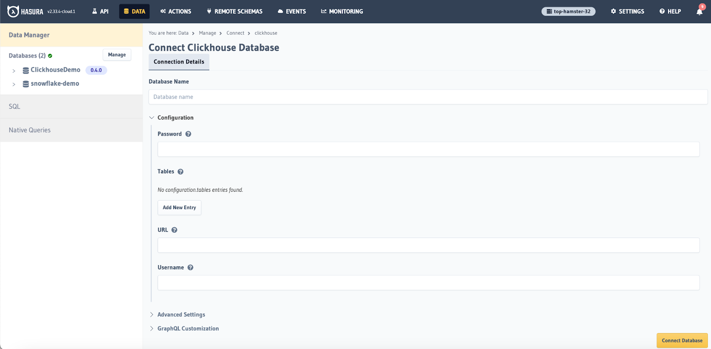This screenshot has height=349, width=711.
Task: Click the Manage databases button
Action: pyautogui.click(x=117, y=55)
